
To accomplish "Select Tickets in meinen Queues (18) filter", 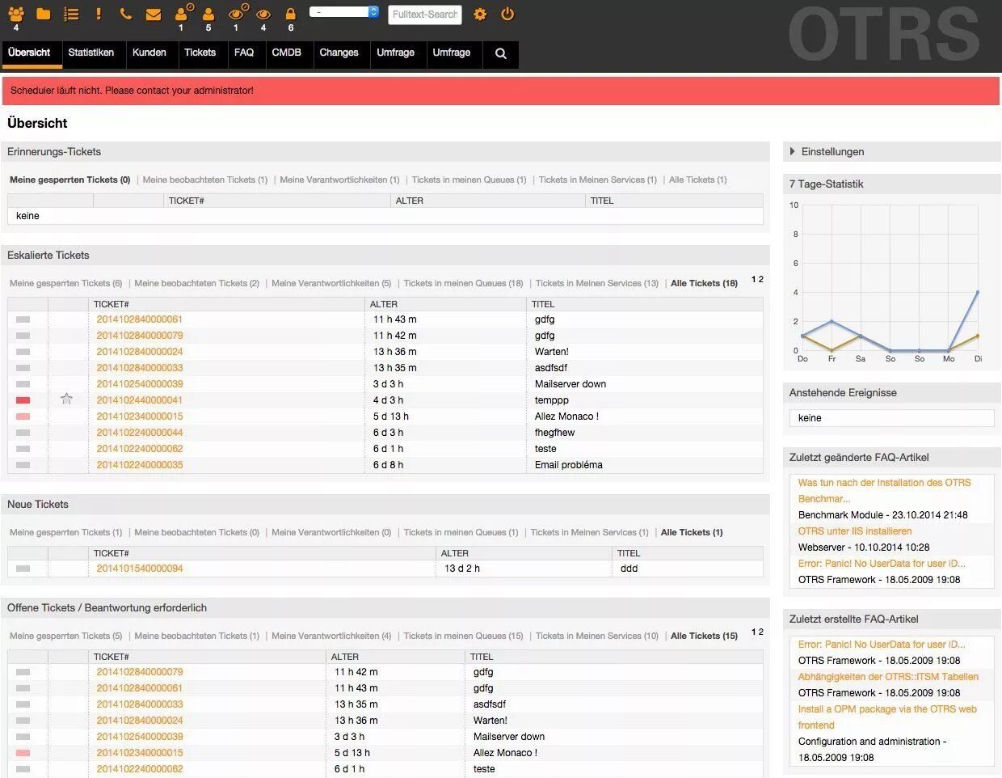I will (x=463, y=283).
